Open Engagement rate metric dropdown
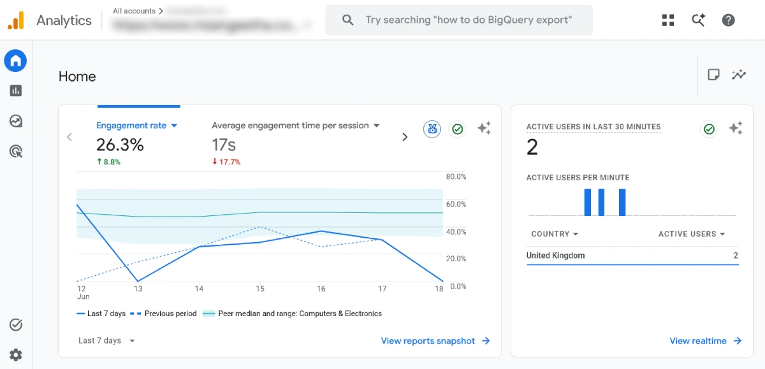 pyautogui.click(x=137, y=126)
